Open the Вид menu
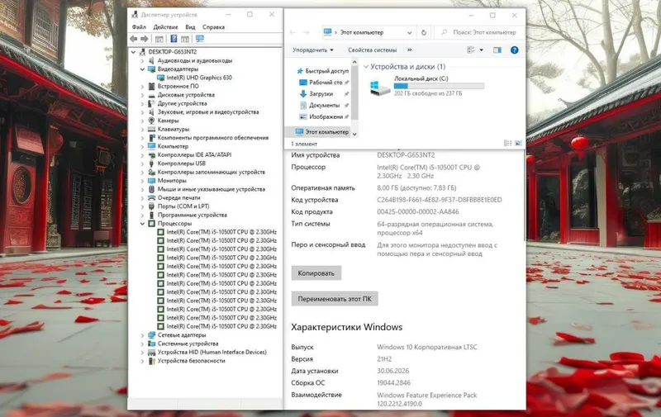 (190, 27)
